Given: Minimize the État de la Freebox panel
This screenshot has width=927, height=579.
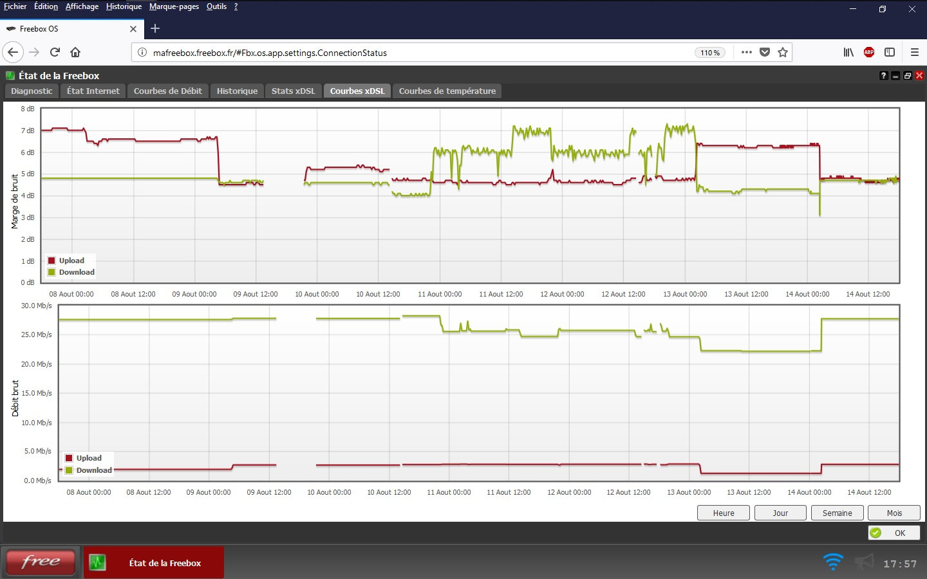Looking at the screenshot, I should [x=895, y=76].
